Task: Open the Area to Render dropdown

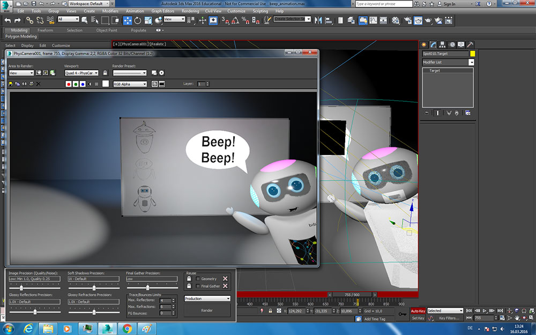Action: click(x=21, y=73)
